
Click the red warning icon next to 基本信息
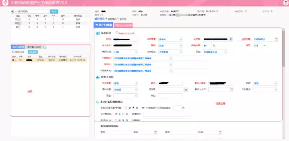tap(117, 33)
